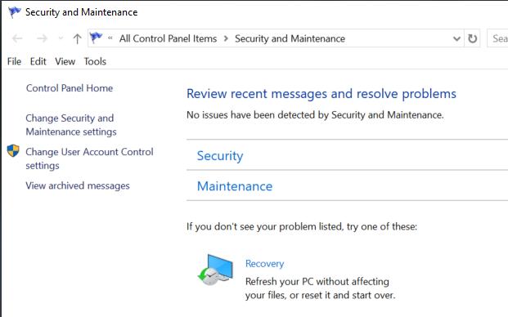Image resolution: width=508 pixels, height=317 pixels.
Task: Open the File menu
Action: (14, 61)
